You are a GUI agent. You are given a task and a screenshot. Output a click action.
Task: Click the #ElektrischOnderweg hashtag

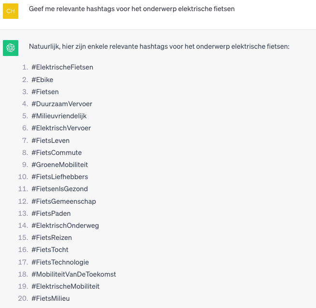click(x=65, y=225)
